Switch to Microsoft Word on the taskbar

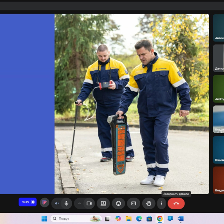tap(180, 219)
